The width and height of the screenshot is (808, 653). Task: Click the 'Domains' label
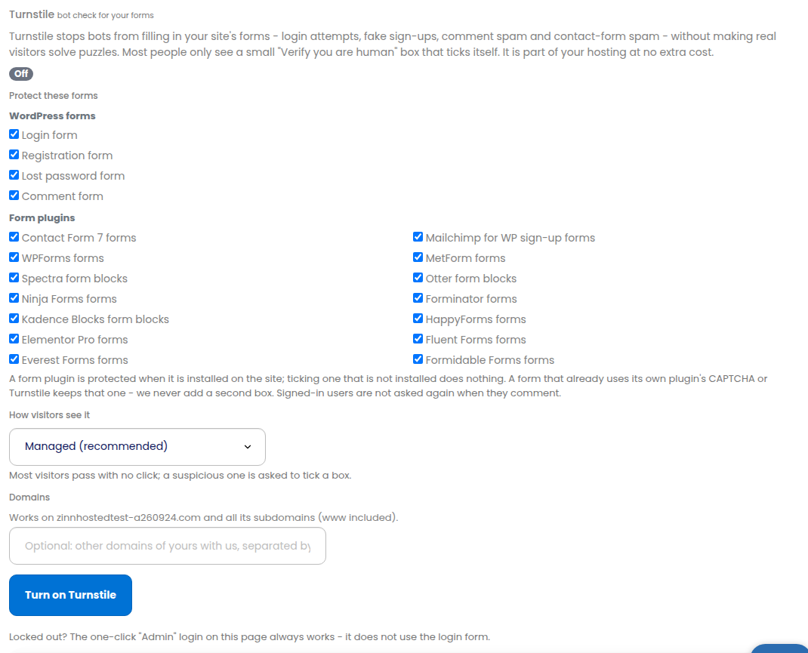[x=29, y=497]
